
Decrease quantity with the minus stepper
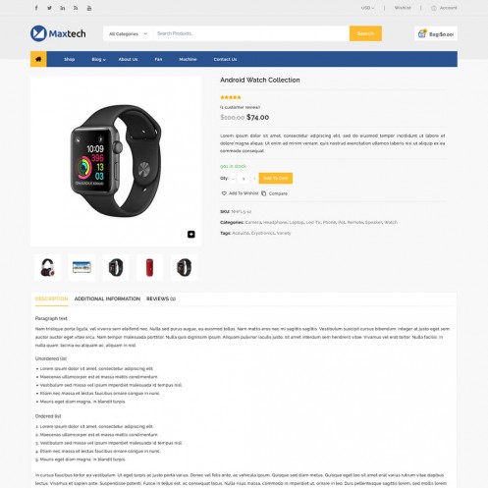coord(233,179)
